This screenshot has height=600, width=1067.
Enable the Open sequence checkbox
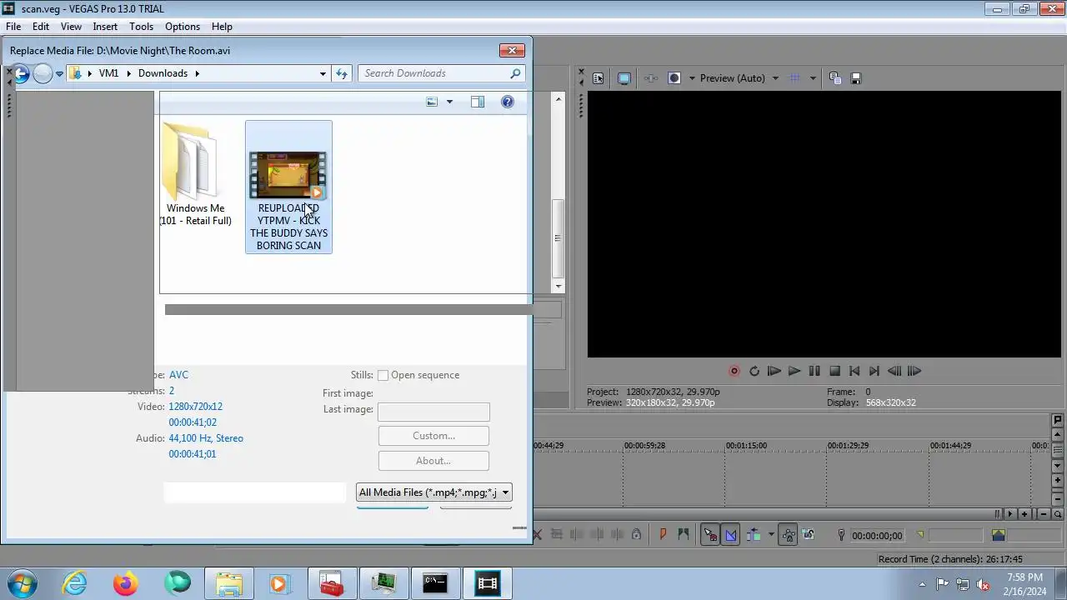(x=383, y=376)
